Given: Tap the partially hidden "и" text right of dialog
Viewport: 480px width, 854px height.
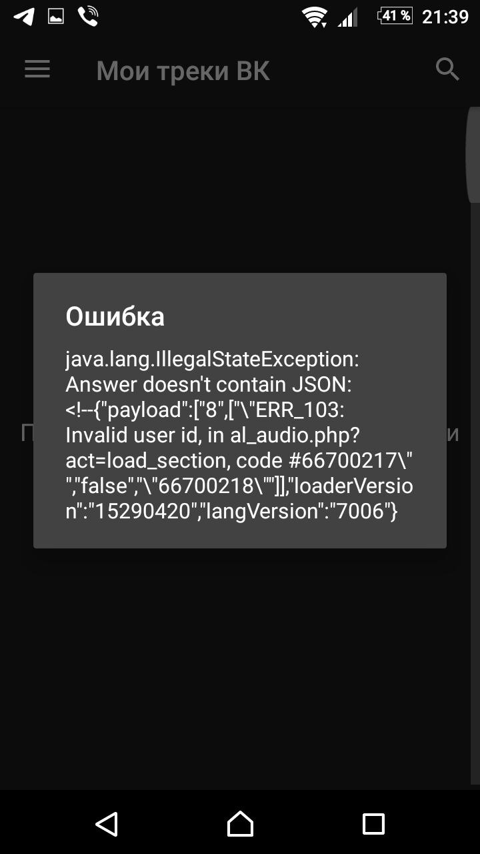Looking at the screenshot, I should 453,435.
